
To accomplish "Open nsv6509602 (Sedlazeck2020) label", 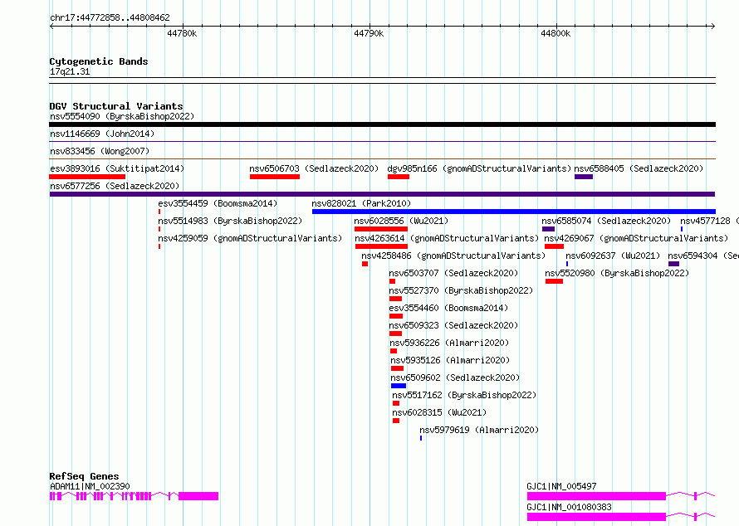I will click(455, 377).
